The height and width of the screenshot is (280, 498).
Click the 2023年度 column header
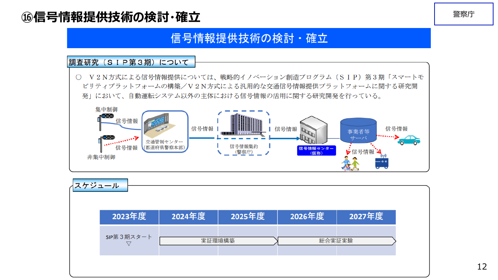[129, 217]
